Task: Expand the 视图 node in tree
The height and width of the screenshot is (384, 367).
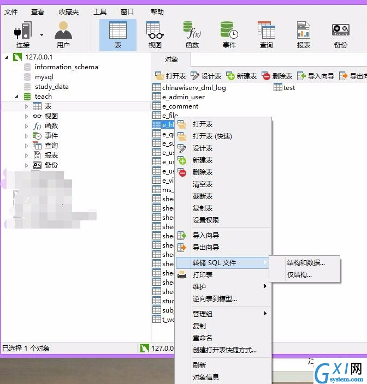Action: pos(26,116)
